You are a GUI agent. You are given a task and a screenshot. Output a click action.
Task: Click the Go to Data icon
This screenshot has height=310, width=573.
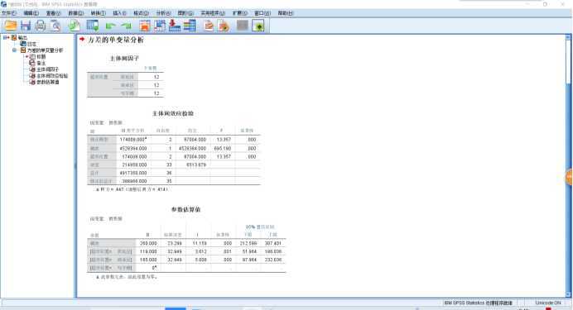pyautogui.click(x=145, y=26)
